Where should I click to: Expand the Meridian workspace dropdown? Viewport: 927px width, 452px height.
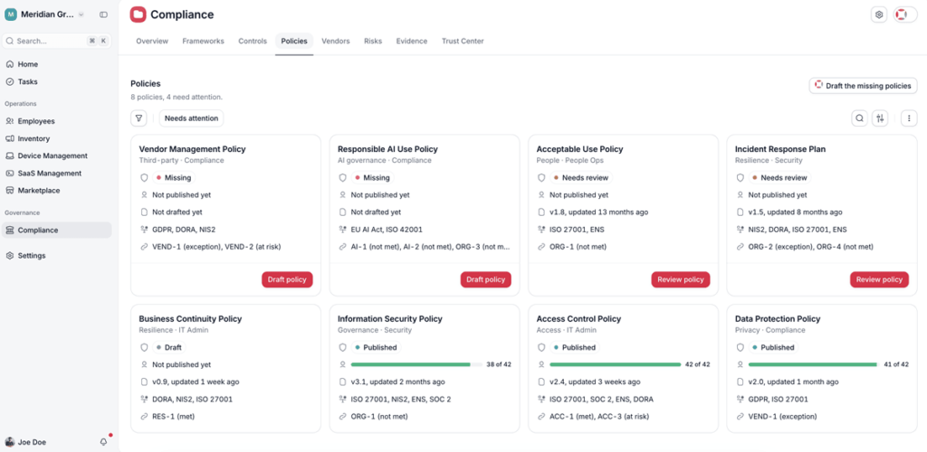(x=81, y=14)
